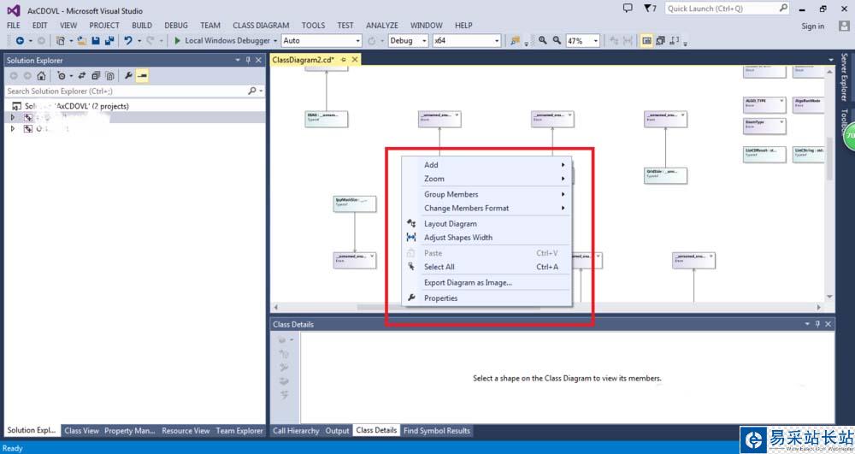Click the pending changes filter clock icon

click(62, 76)
